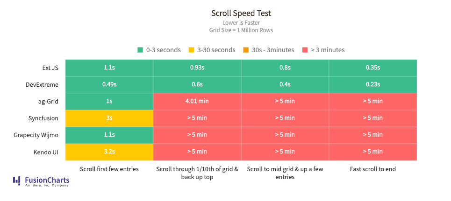Click the Scroll Speed Test chart title
This screenshot has width=451, height=201.
[x=241, y=13]
